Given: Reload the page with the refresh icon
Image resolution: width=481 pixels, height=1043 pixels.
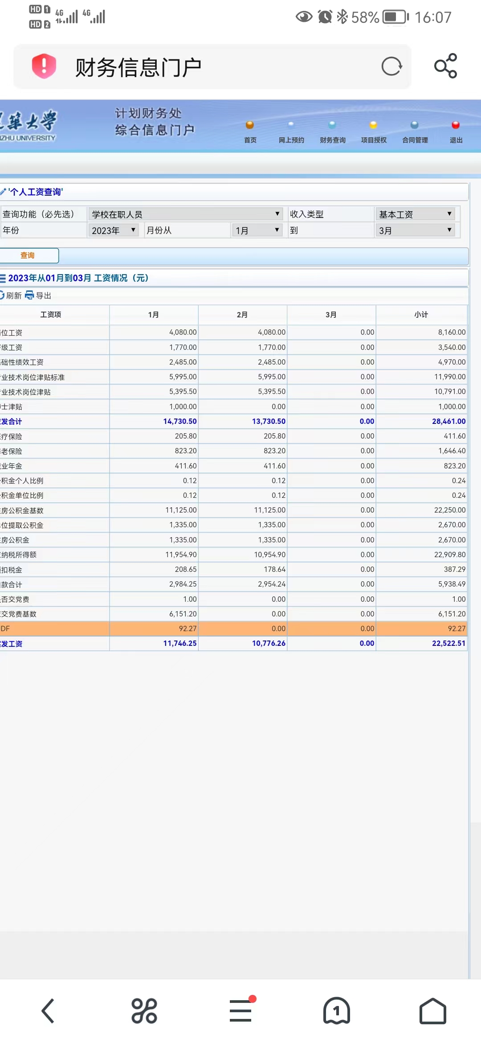Looking at the screenshot, I should click(391, 66).
